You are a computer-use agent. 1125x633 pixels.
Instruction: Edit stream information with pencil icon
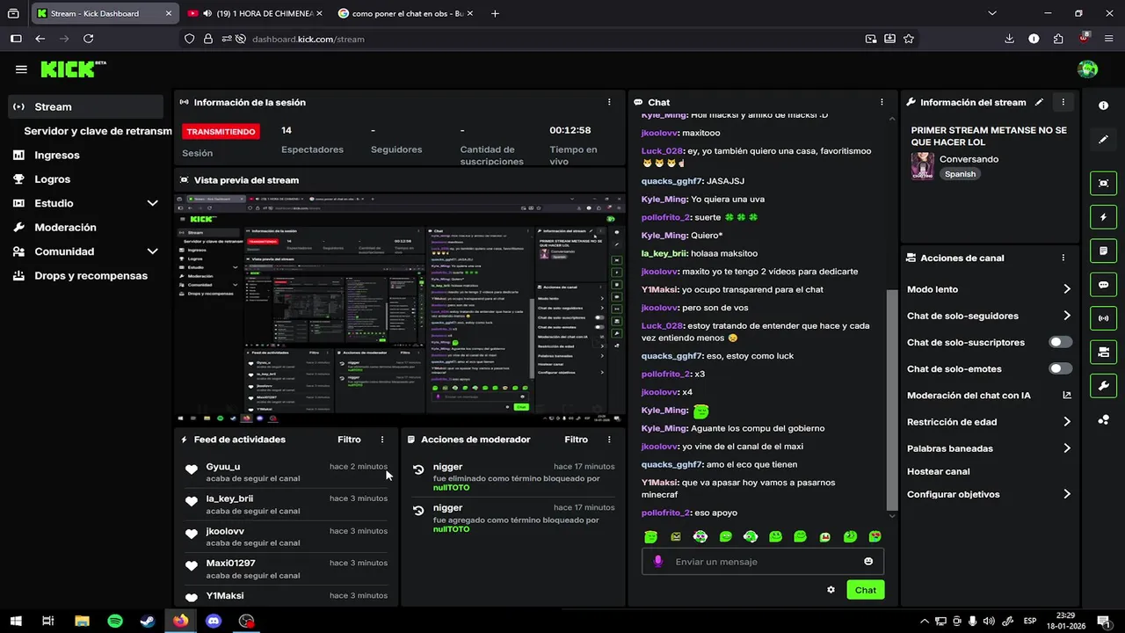click(1039, 102)
